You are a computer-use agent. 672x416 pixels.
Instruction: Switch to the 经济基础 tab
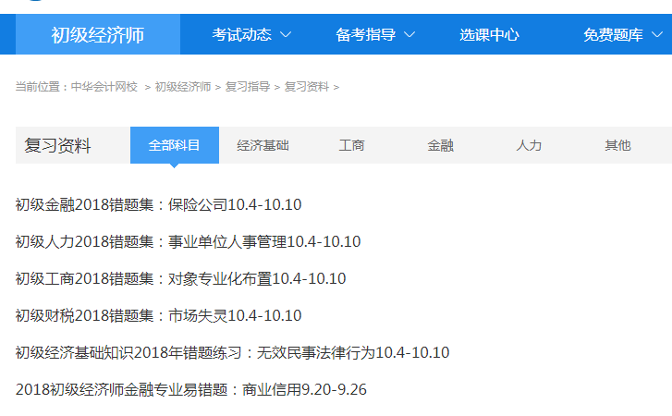(x=263, y=145)
